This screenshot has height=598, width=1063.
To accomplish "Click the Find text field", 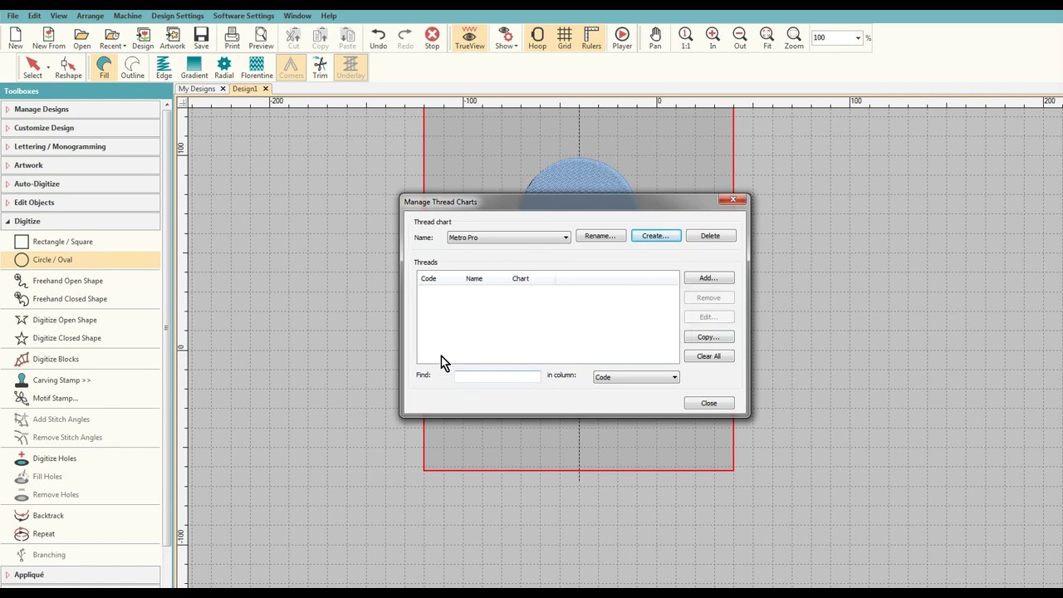I will click(497, 377).
